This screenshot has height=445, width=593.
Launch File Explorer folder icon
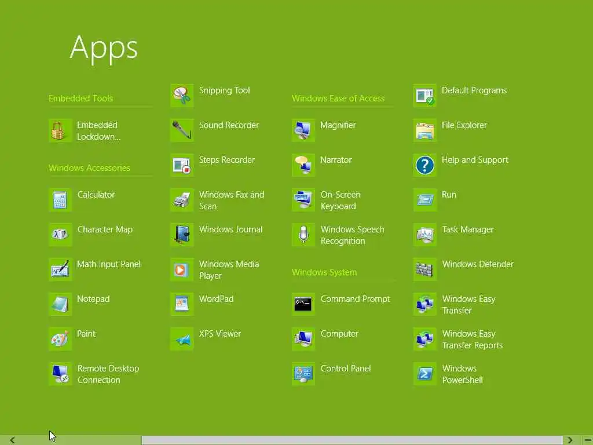425,130
